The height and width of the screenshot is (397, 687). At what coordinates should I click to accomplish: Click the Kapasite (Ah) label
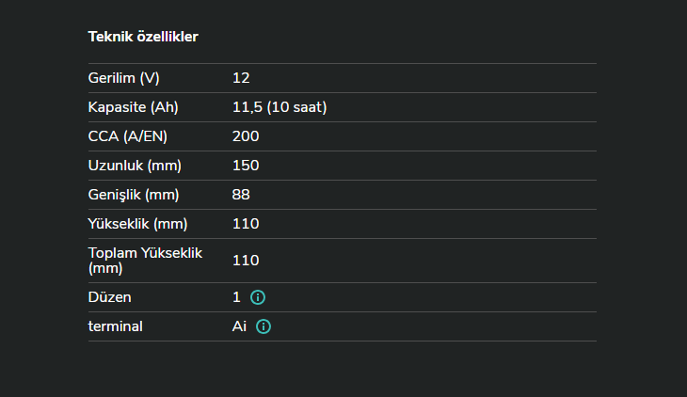133,107
